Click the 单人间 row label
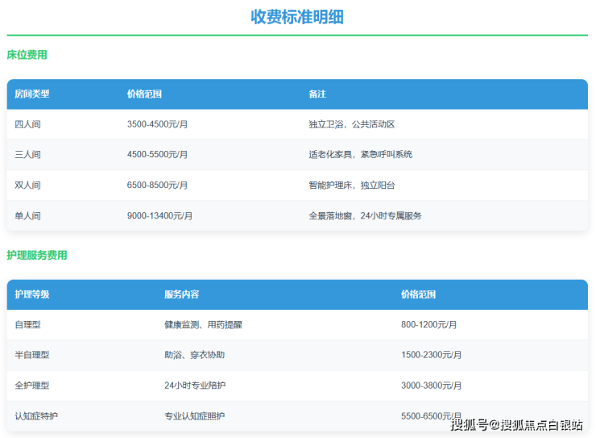 pos(27,215)
